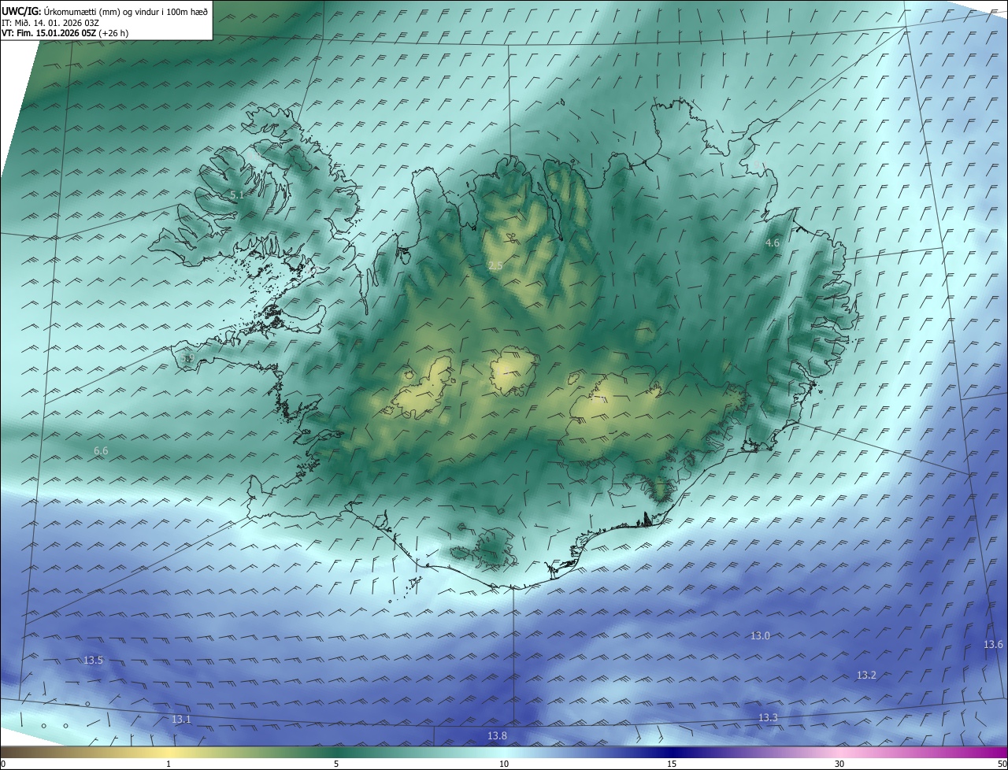The height and width of the screenshot is (770, 1008).
Task: Click the 13.5 value label in the southwest sea
Action: (x=93, y=661)
